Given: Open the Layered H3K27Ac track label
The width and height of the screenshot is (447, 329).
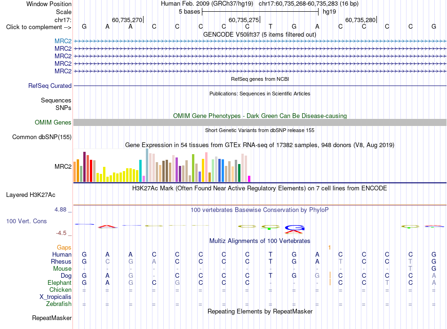Looking at the screenshot, I should click(x=31, y=195).
